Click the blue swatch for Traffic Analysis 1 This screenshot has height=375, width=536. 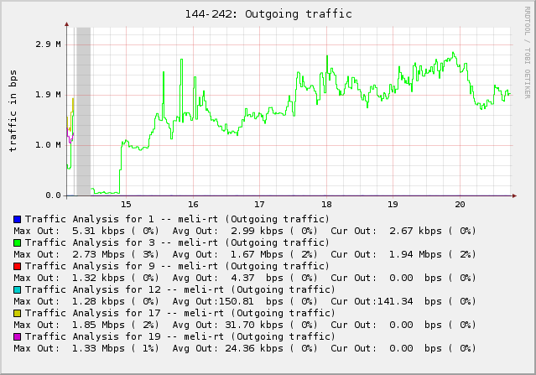click(x=17, y=219)
